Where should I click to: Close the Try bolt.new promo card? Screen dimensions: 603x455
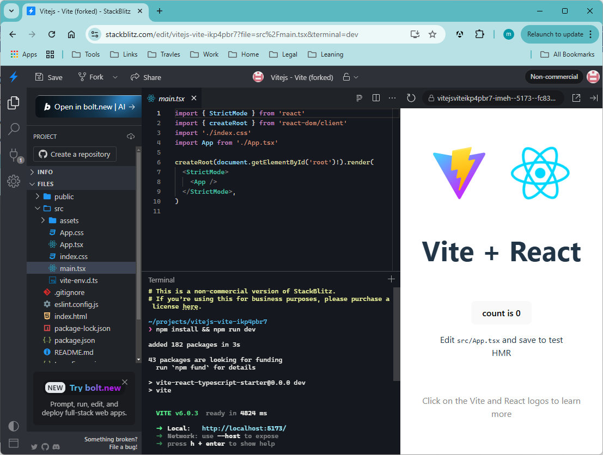(125, 382)
